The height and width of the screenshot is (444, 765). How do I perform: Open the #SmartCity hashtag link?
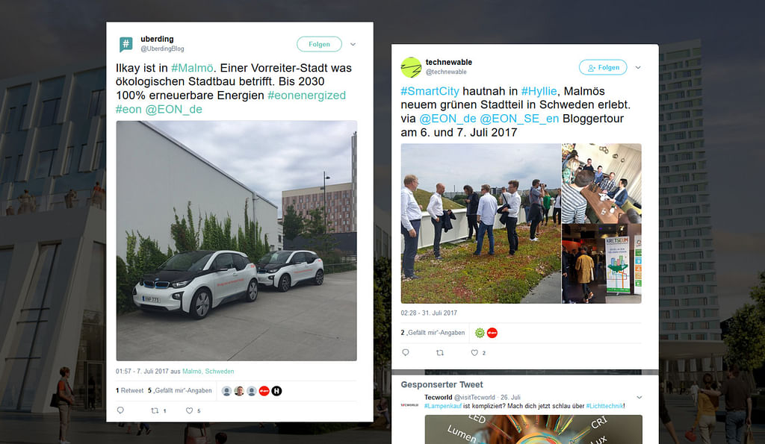430,91
